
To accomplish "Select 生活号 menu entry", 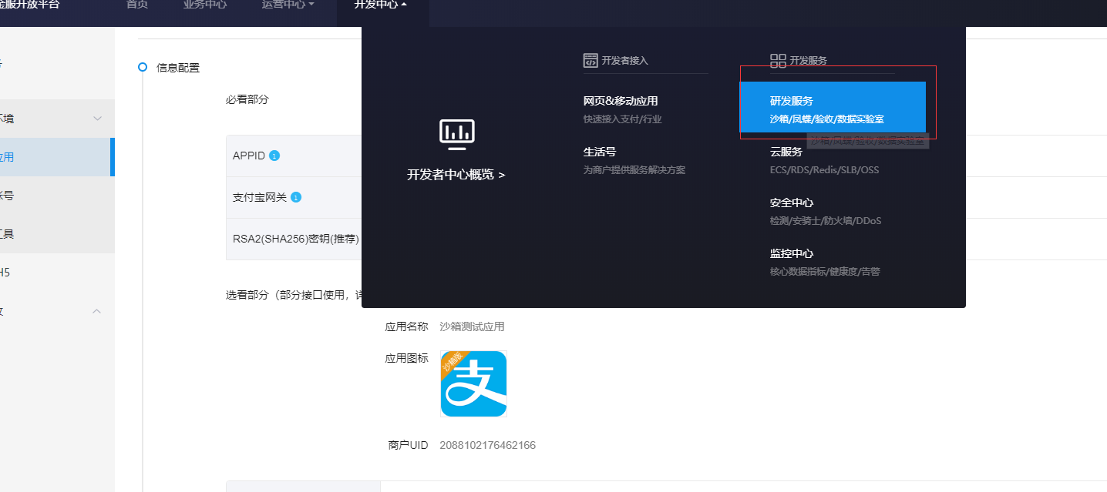I will click(x=600, y=152).
